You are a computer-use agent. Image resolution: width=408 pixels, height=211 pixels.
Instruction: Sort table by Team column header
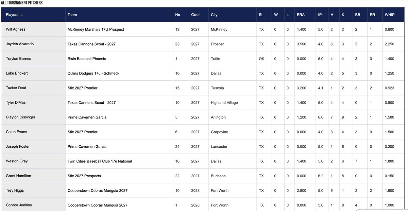[72, 15]
